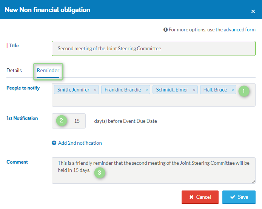
Task: Click the 1st Notification days field
Action: tap(69, 121)
